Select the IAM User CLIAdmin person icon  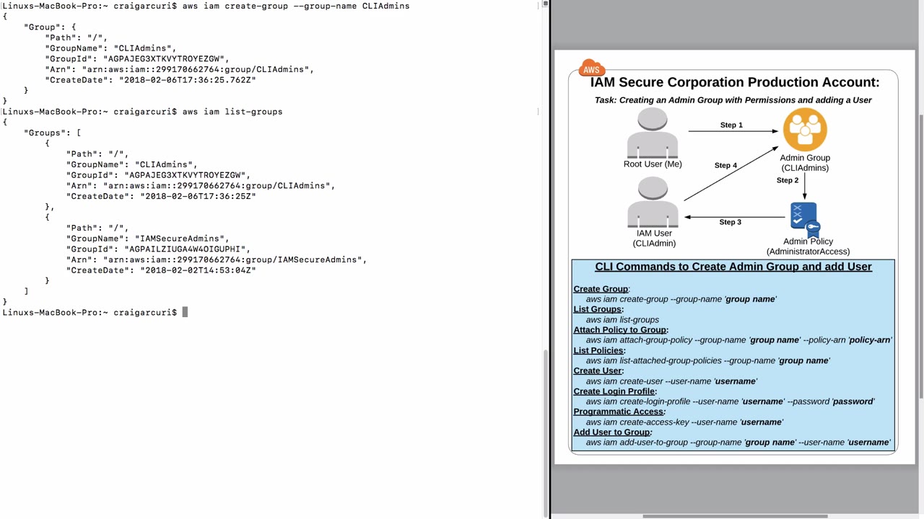click(653, 203)
